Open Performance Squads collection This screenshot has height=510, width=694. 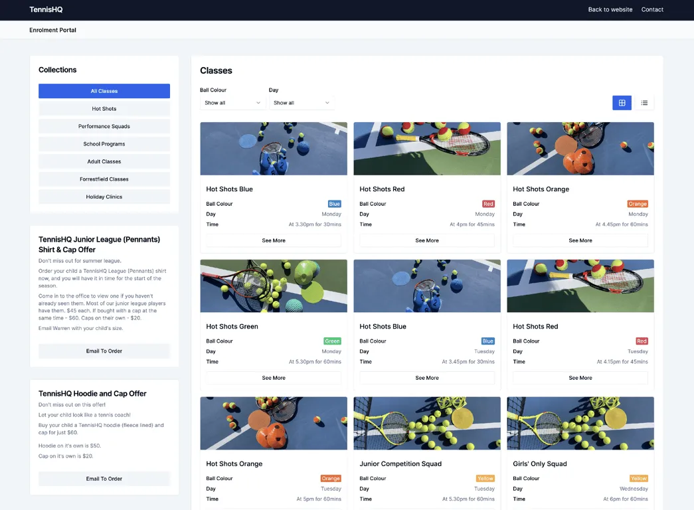pos(104,126)
